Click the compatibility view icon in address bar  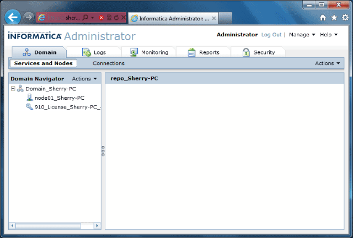click(109, 18)
